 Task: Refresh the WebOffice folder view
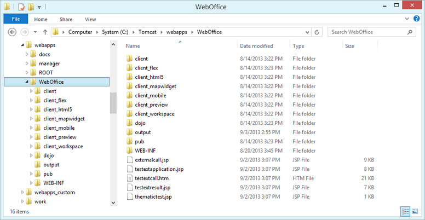(x=317, y=32)
